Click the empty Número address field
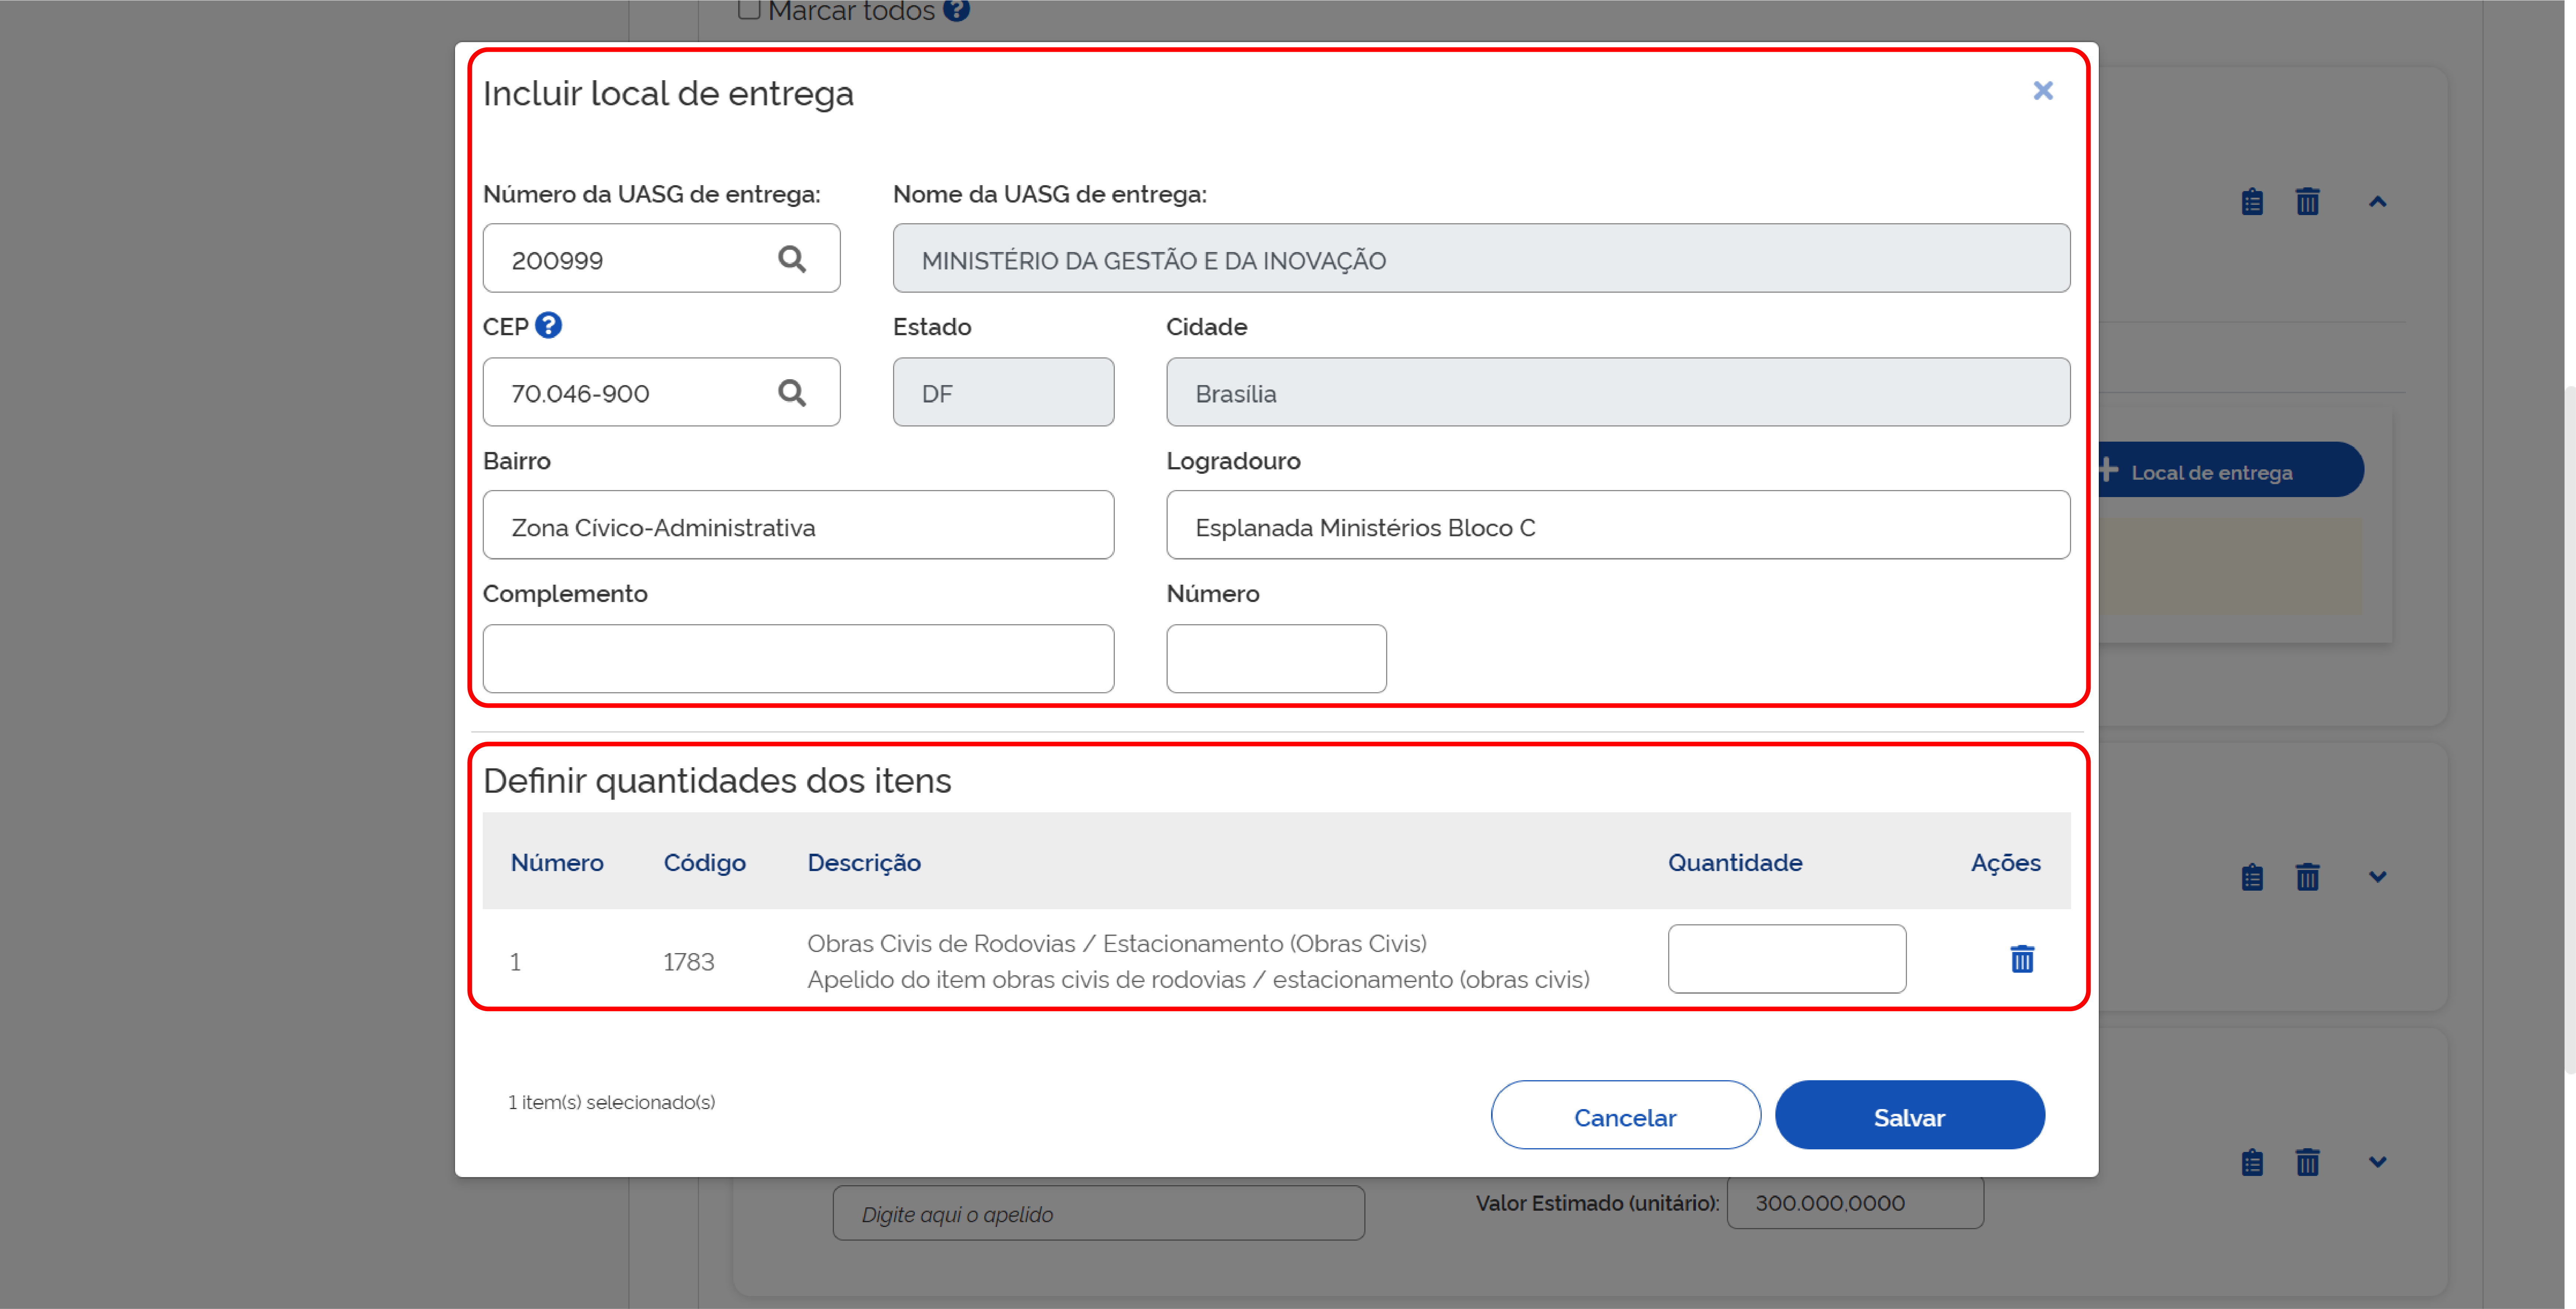2576x1309 pixels. [x=1276, y=659]
